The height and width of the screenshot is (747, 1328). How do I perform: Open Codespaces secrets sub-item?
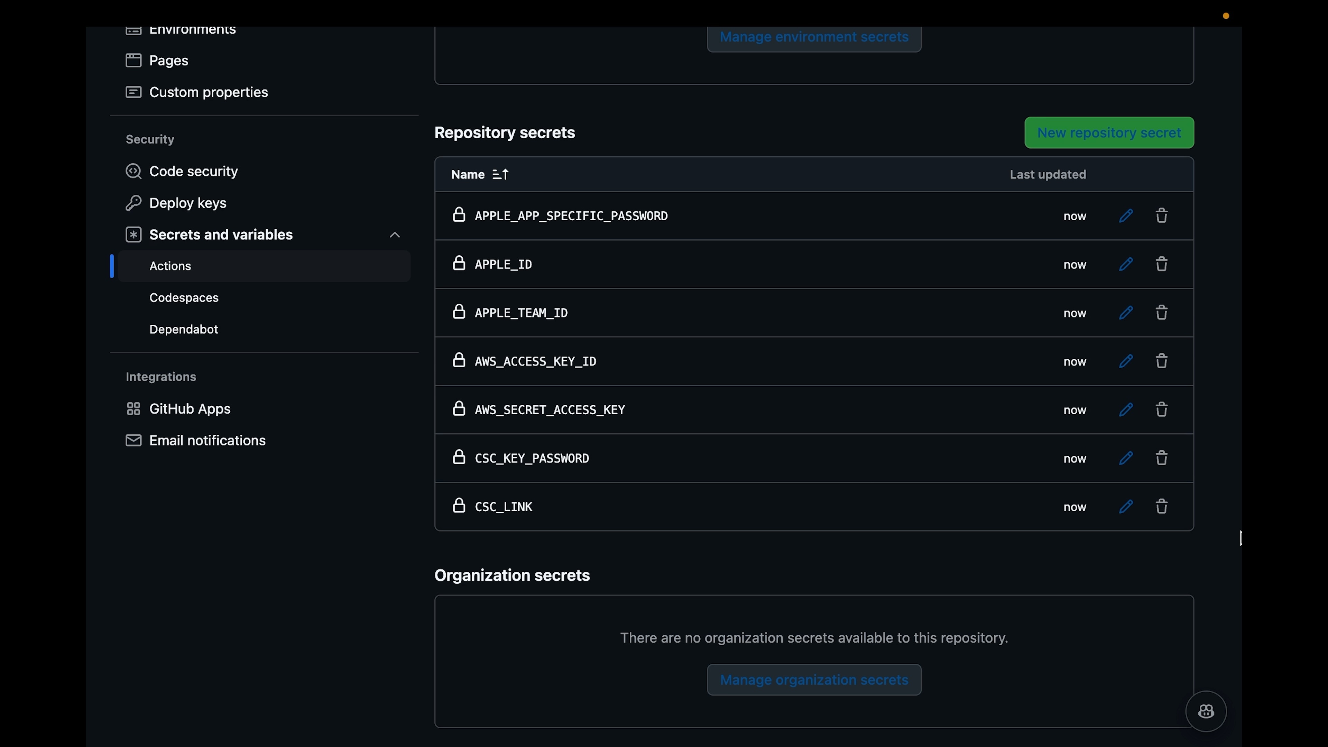point(184,297)
